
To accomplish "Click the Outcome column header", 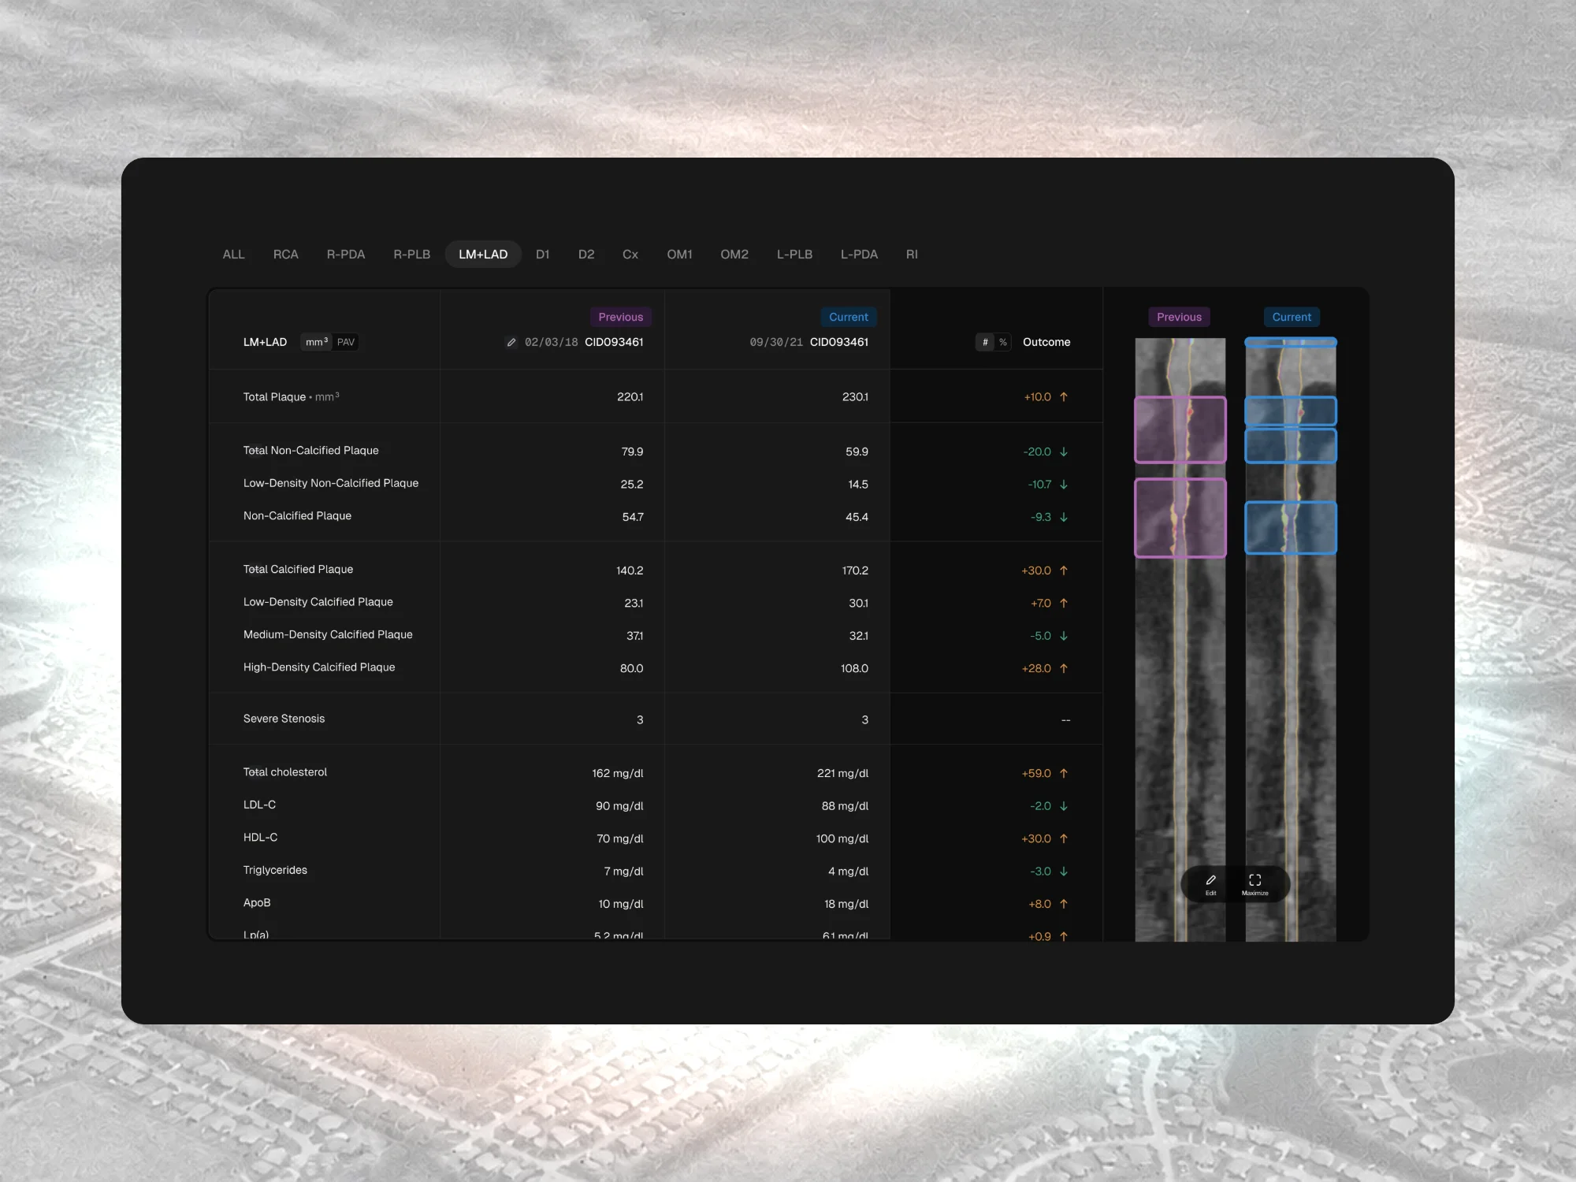I will (1046, 342).
